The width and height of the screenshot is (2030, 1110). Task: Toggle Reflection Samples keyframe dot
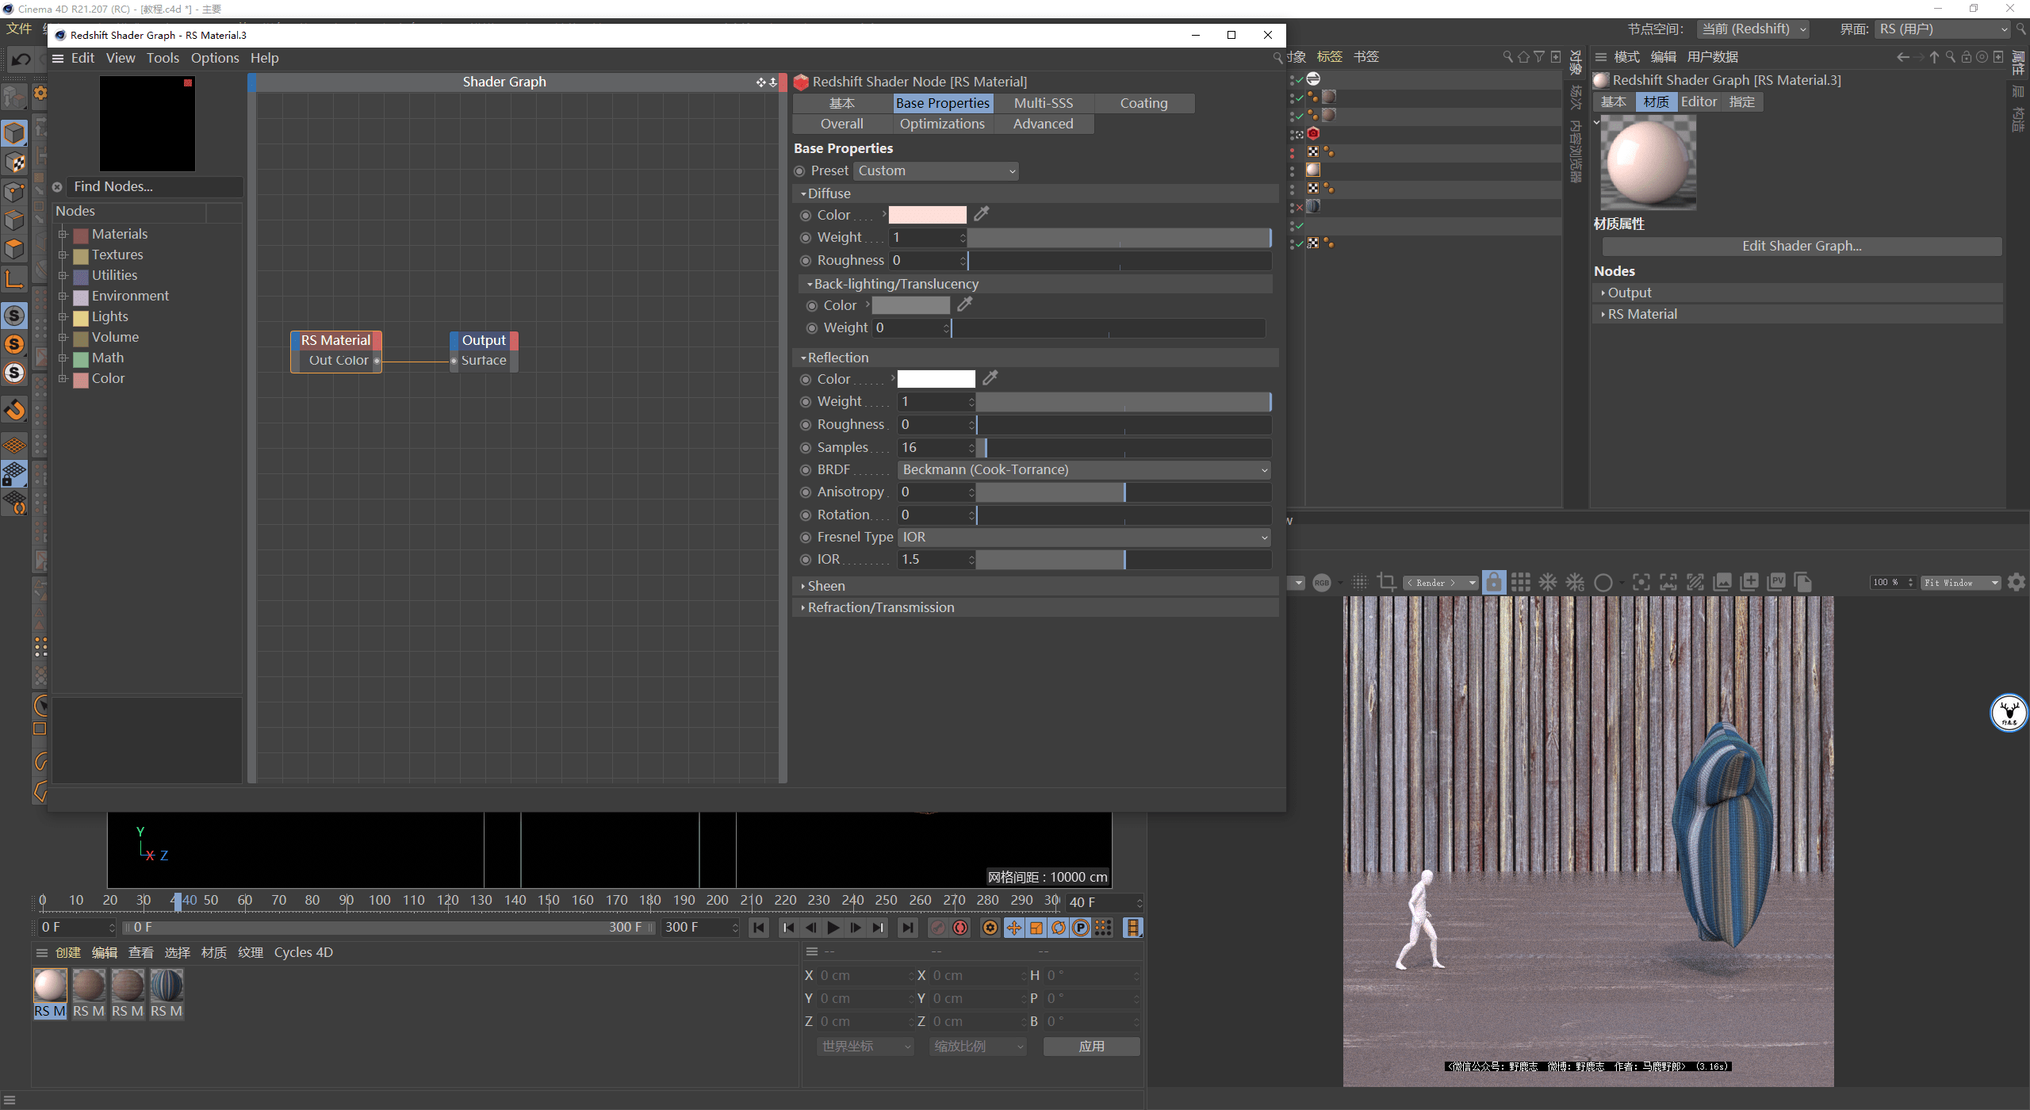(806, 448)
